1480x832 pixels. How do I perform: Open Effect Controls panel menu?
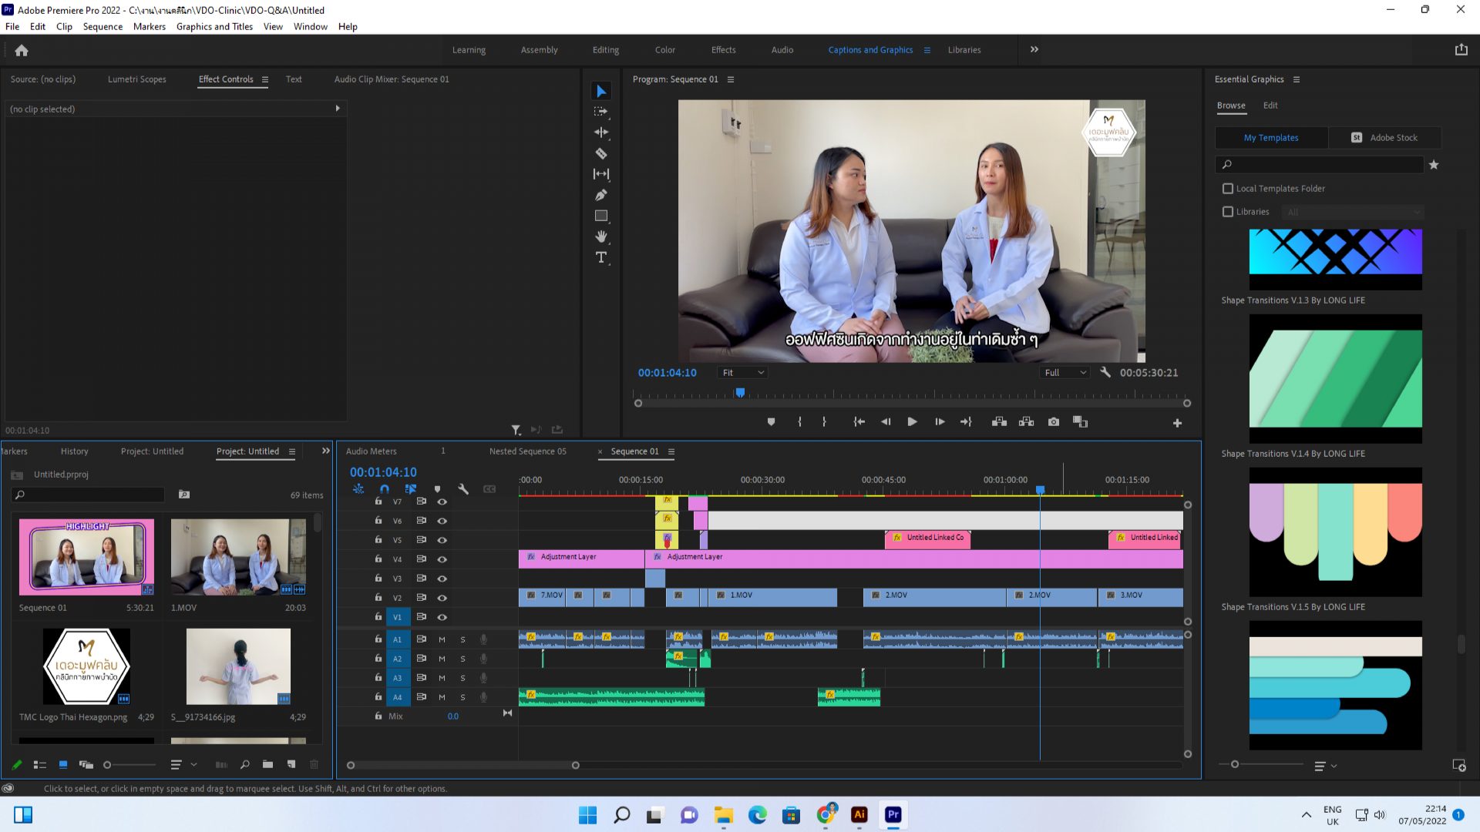[265, 79]
